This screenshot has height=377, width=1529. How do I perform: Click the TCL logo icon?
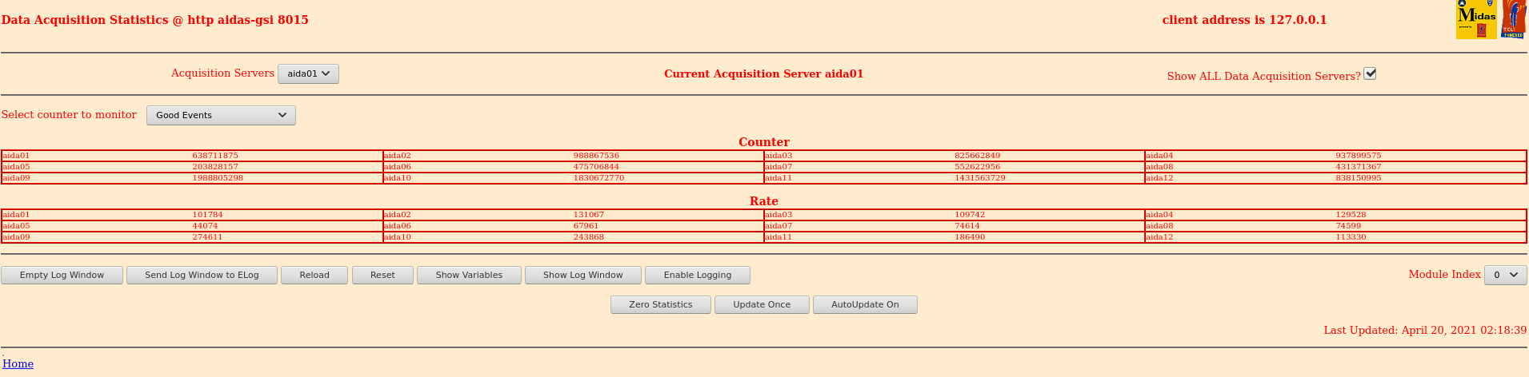(1514, 20)
